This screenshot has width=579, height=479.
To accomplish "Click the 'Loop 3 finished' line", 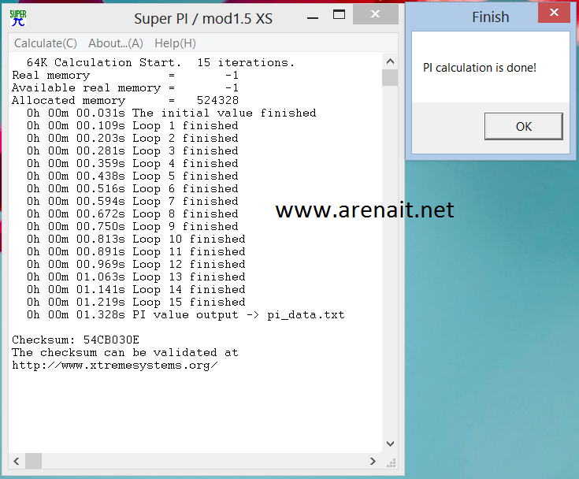I will [x=132, y=150].
